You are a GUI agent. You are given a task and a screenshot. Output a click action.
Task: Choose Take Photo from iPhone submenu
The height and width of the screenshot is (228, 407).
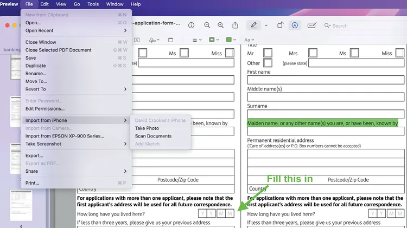[161, 128]
